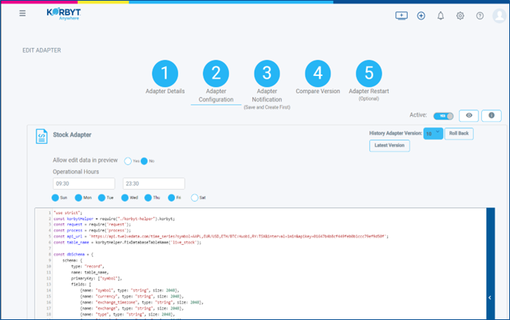This screenshot has height=320, width=510.
Task: Go to step 1 Adapter Details
Action: coord(166,74)
